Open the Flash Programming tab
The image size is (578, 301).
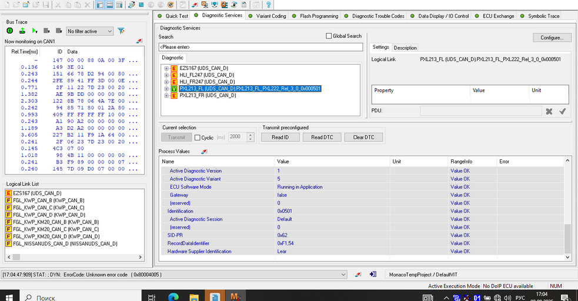point(319,16)
